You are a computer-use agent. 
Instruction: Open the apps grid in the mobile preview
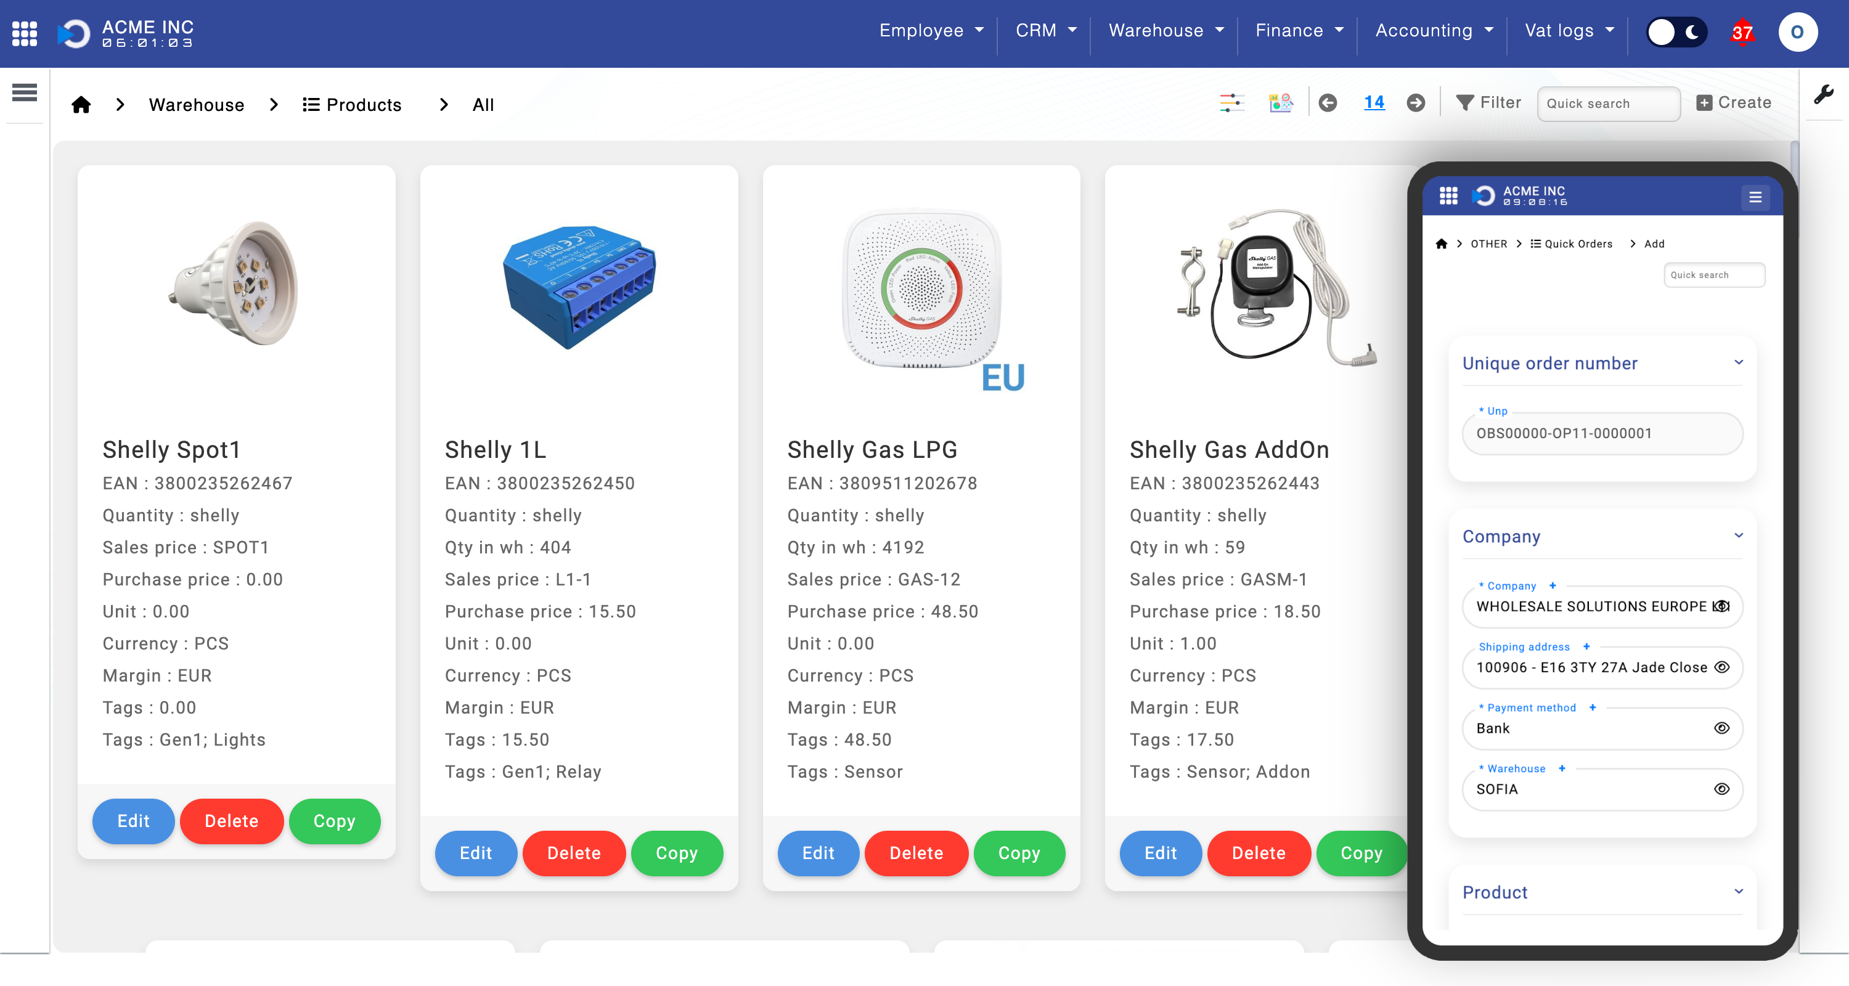click(x=1448, y=195)
